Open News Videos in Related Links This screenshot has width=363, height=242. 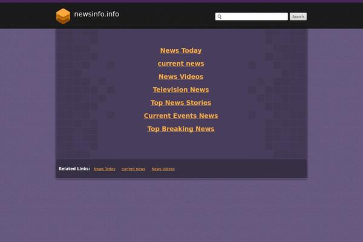[163, 169]
